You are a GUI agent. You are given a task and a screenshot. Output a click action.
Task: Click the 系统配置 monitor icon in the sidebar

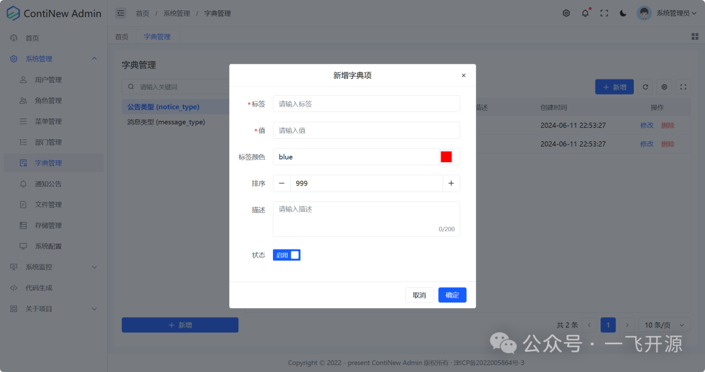(x=23, y=246)
